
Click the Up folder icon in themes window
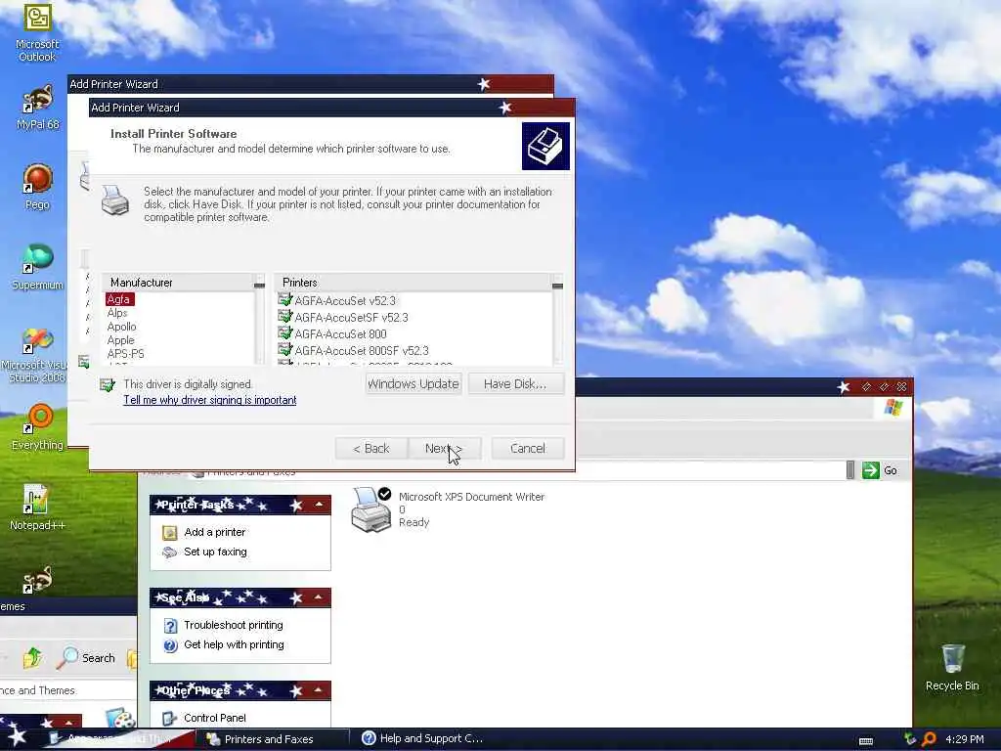click(32, 658)
